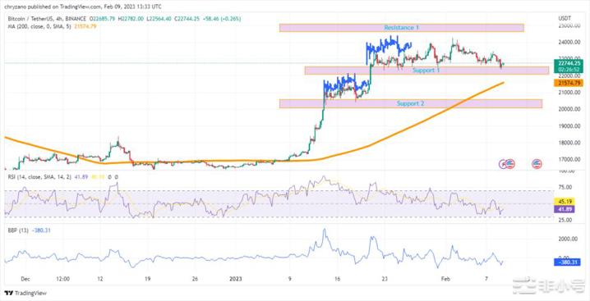
Task: Select the Support 2 zone rectangle
Action: [411, 103]
